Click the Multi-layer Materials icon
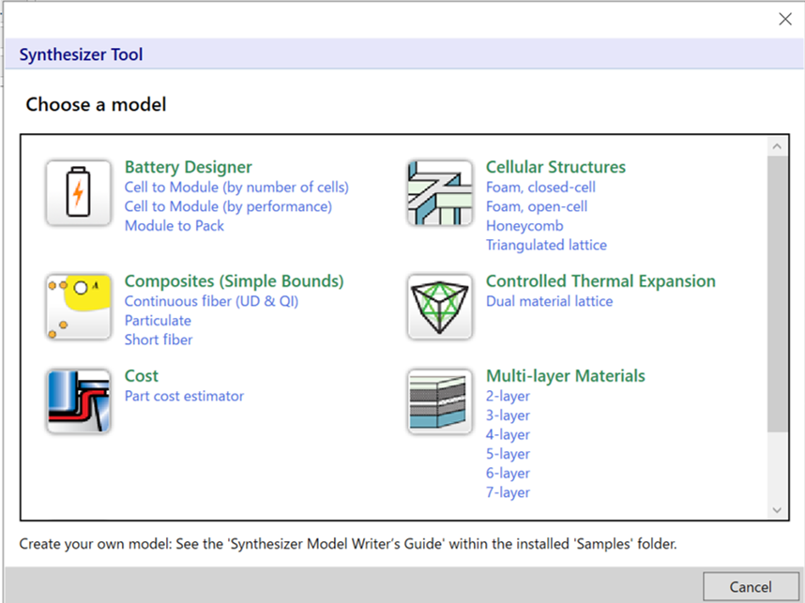The height and width of the screenshot is (603, 805). [440, 401]
